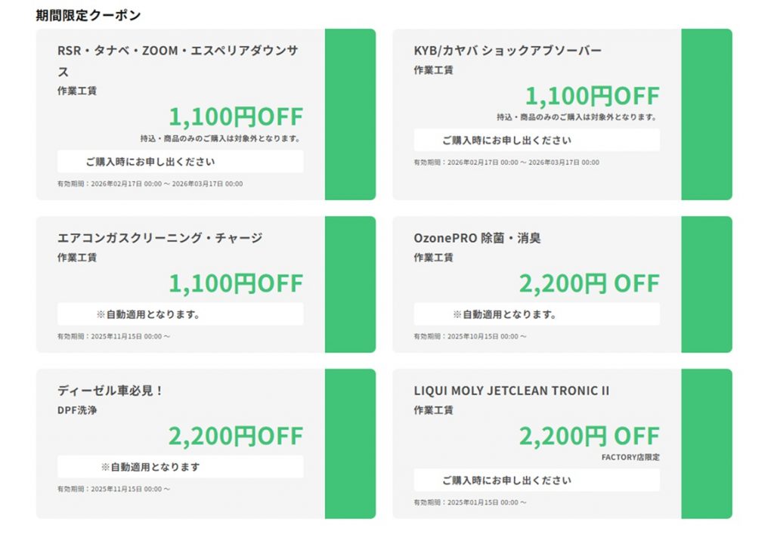The width and height of the screenshot is (774, 547).
Task: Select the エアコンガスクリーニング・チャージ coupon title
Action: [159, 238]
